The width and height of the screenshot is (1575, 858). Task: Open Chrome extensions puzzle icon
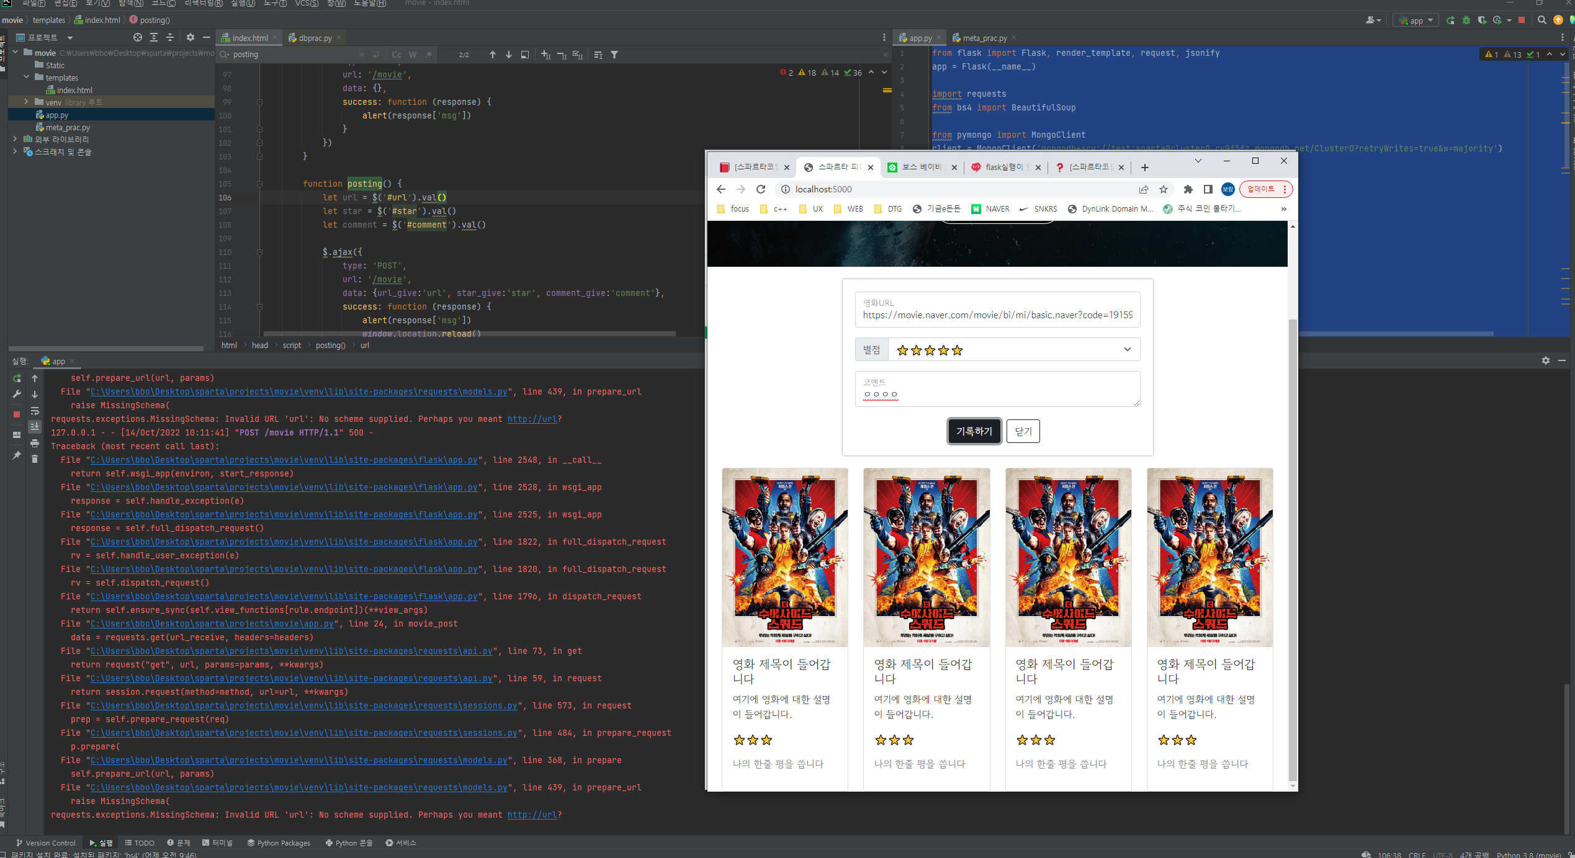(x=1188, y=189)
